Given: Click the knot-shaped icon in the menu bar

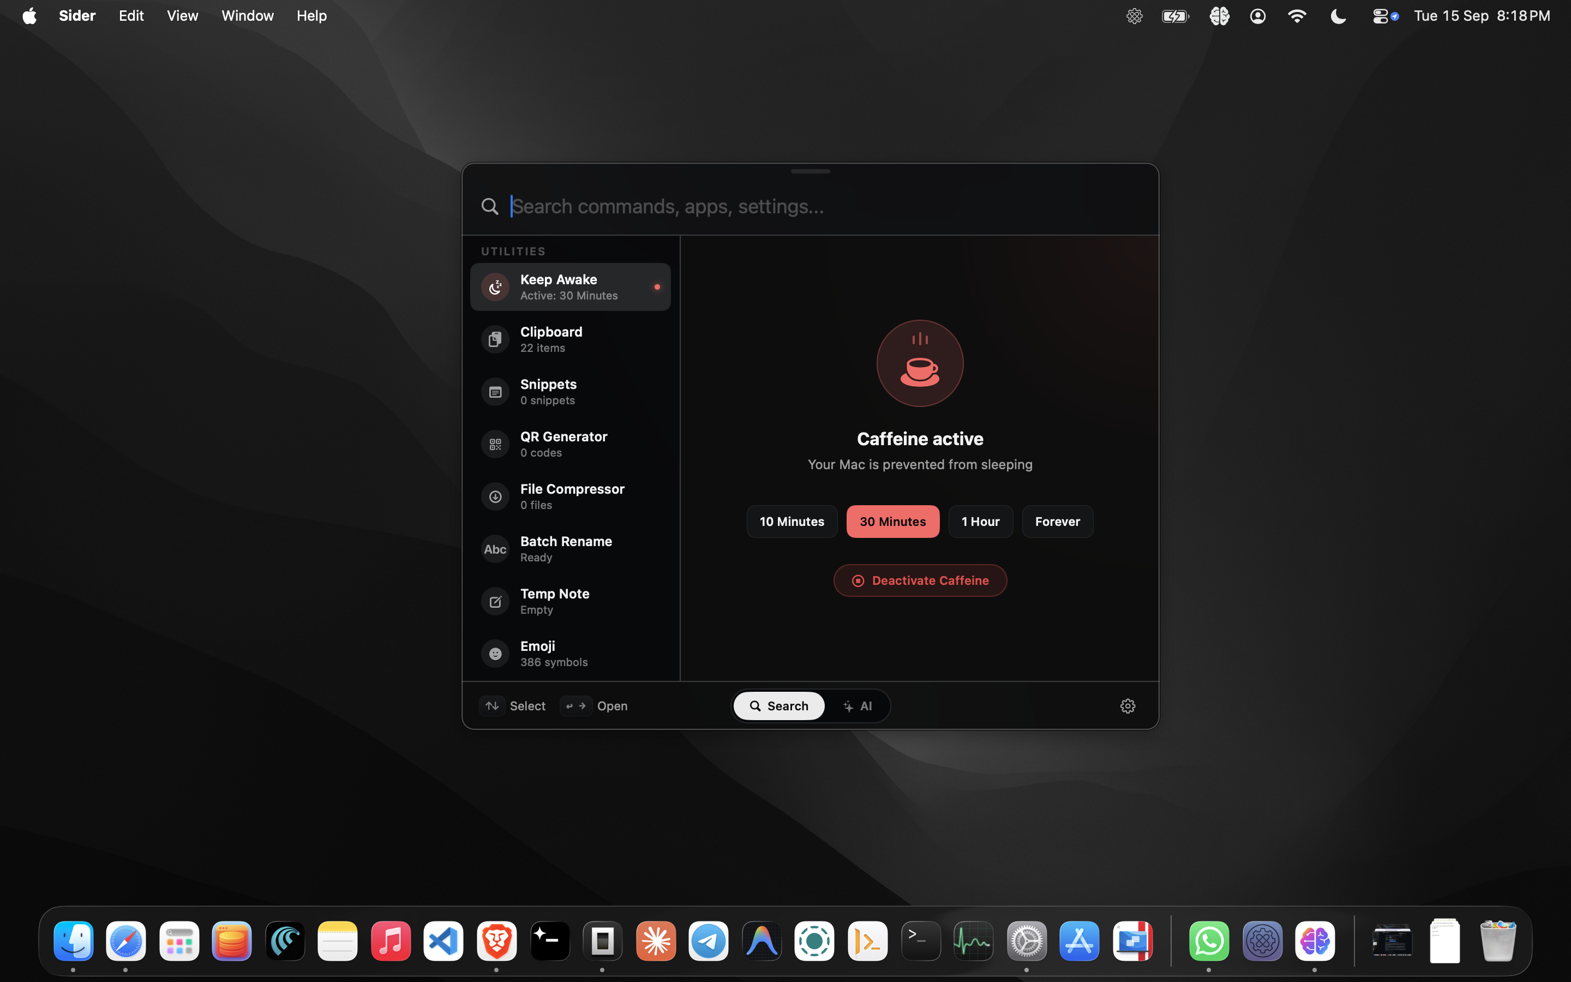Looking at the screenshot, I should [x=1134, y=16].
